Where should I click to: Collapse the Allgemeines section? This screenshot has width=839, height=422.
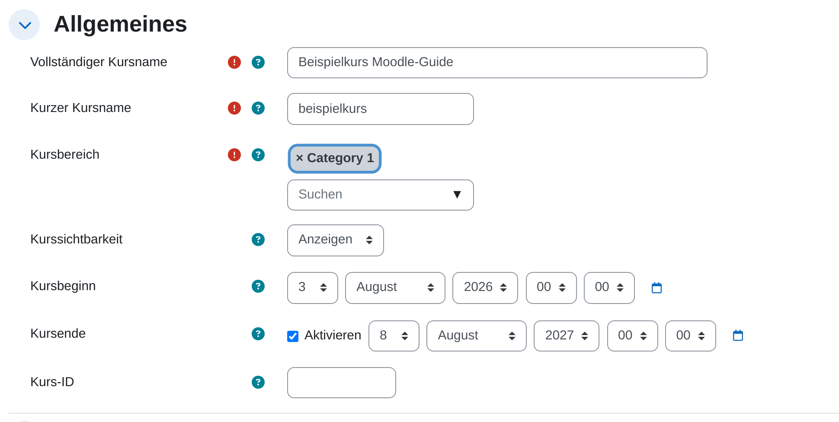tap(25, 25)
